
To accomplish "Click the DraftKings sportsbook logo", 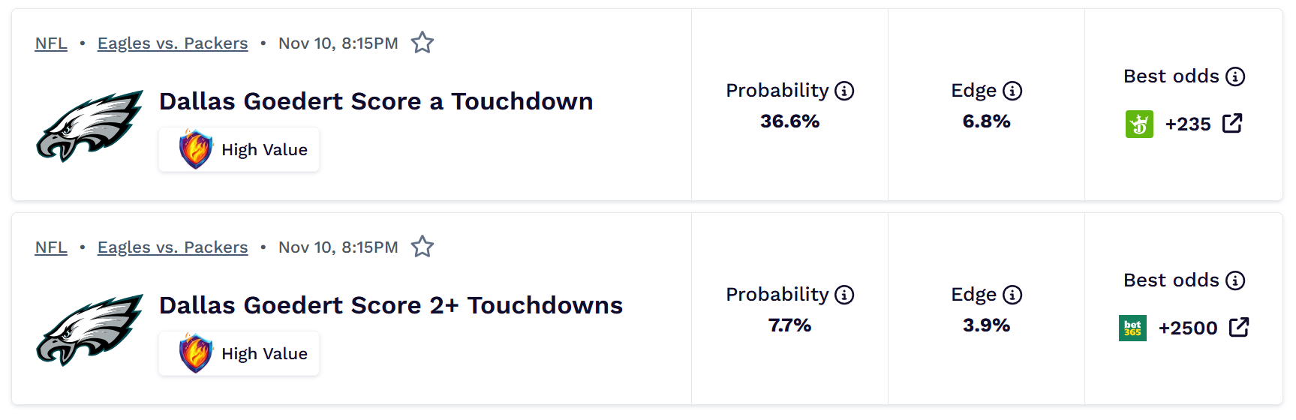I will pyautogui.click(x=1139, y=124).
